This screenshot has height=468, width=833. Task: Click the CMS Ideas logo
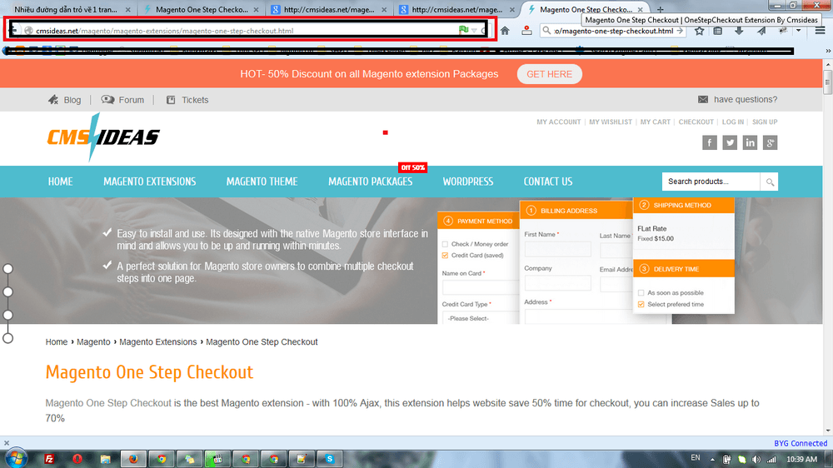pos(103,137)
